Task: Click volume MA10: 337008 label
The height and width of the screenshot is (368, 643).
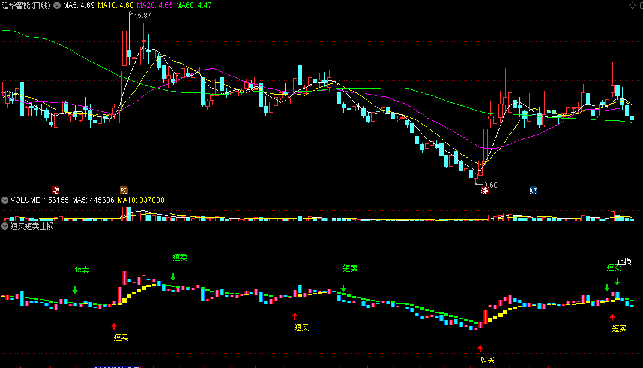Action: 140,200
